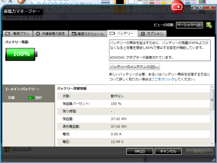Click the バッテリー詳細情報 heading
Screen dimensions: 217x163
(72, 89)
